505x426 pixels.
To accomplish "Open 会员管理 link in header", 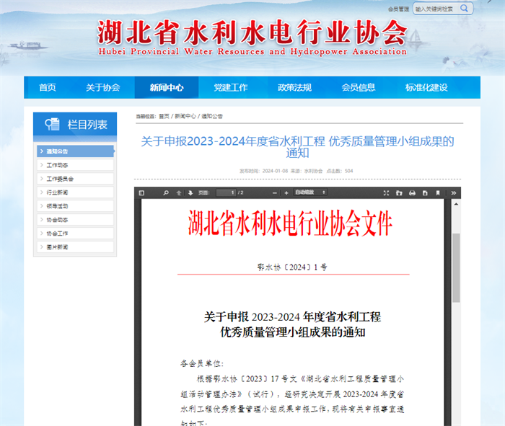I will click(x=398, y=9).
